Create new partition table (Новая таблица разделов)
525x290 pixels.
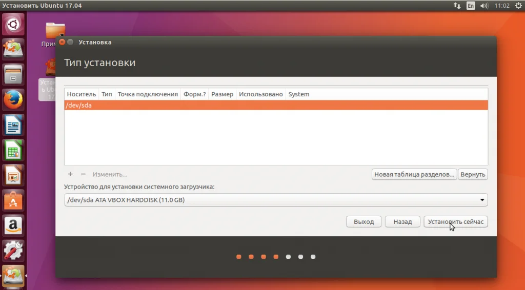pos(414,174)
